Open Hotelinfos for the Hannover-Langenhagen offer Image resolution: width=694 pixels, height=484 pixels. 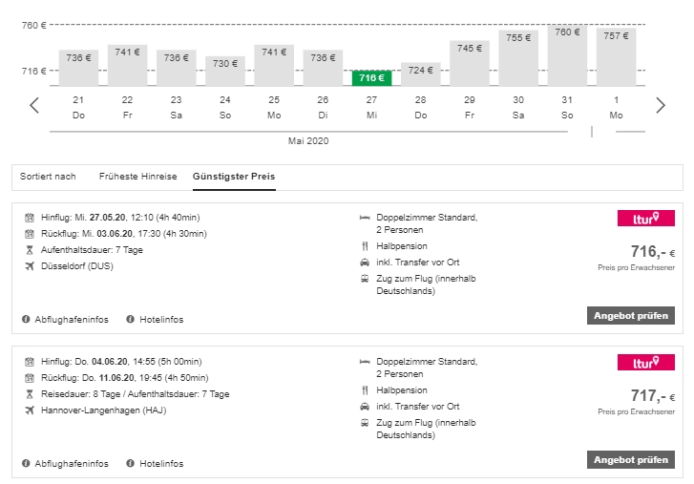pos(160,463)
